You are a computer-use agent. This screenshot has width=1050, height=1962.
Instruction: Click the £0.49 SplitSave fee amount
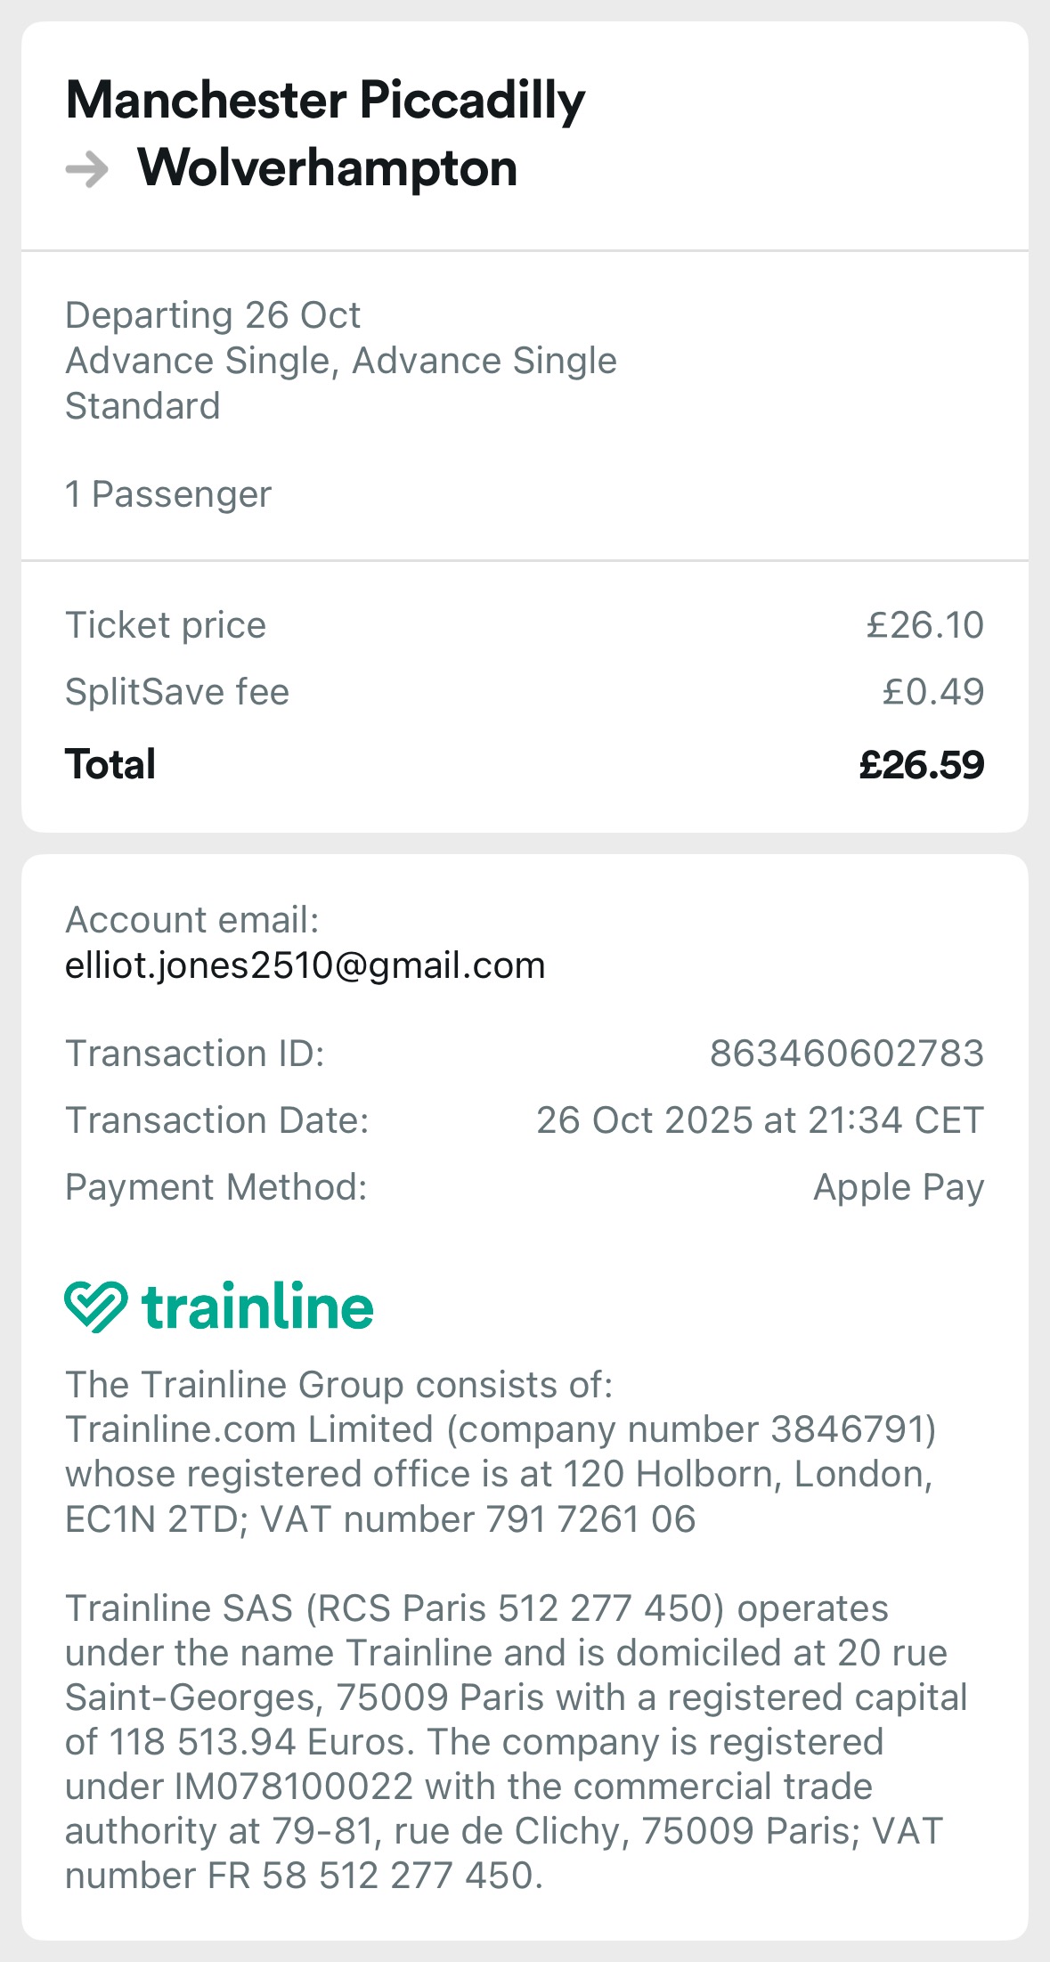pos(932,692)
